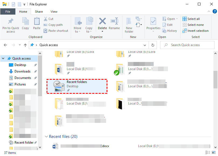Click the Rename icon

(114, 21)
